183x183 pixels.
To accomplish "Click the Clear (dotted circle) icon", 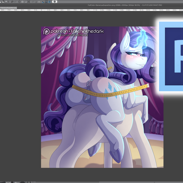I will [19, 2].
